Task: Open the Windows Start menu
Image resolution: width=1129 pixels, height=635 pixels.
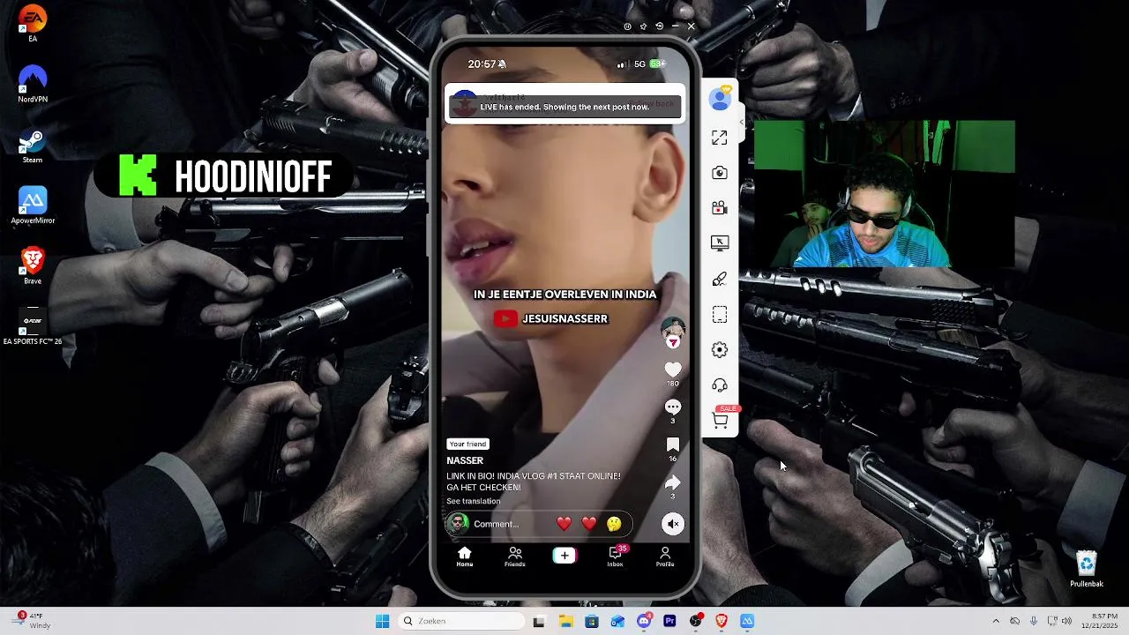Action: click(x=382, y=621)
